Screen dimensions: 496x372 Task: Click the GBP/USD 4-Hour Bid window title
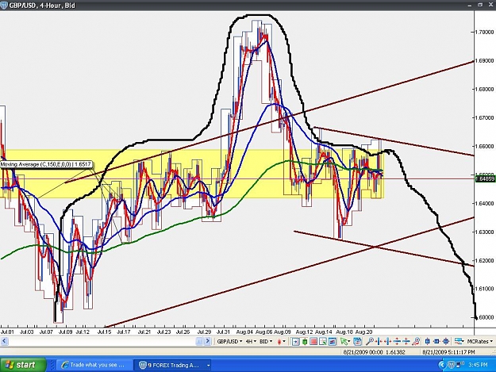(x=42, y=6)
